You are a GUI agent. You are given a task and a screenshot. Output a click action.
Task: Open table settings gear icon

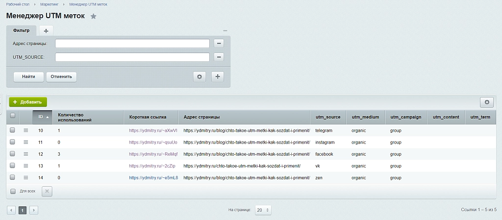(487, 102)
